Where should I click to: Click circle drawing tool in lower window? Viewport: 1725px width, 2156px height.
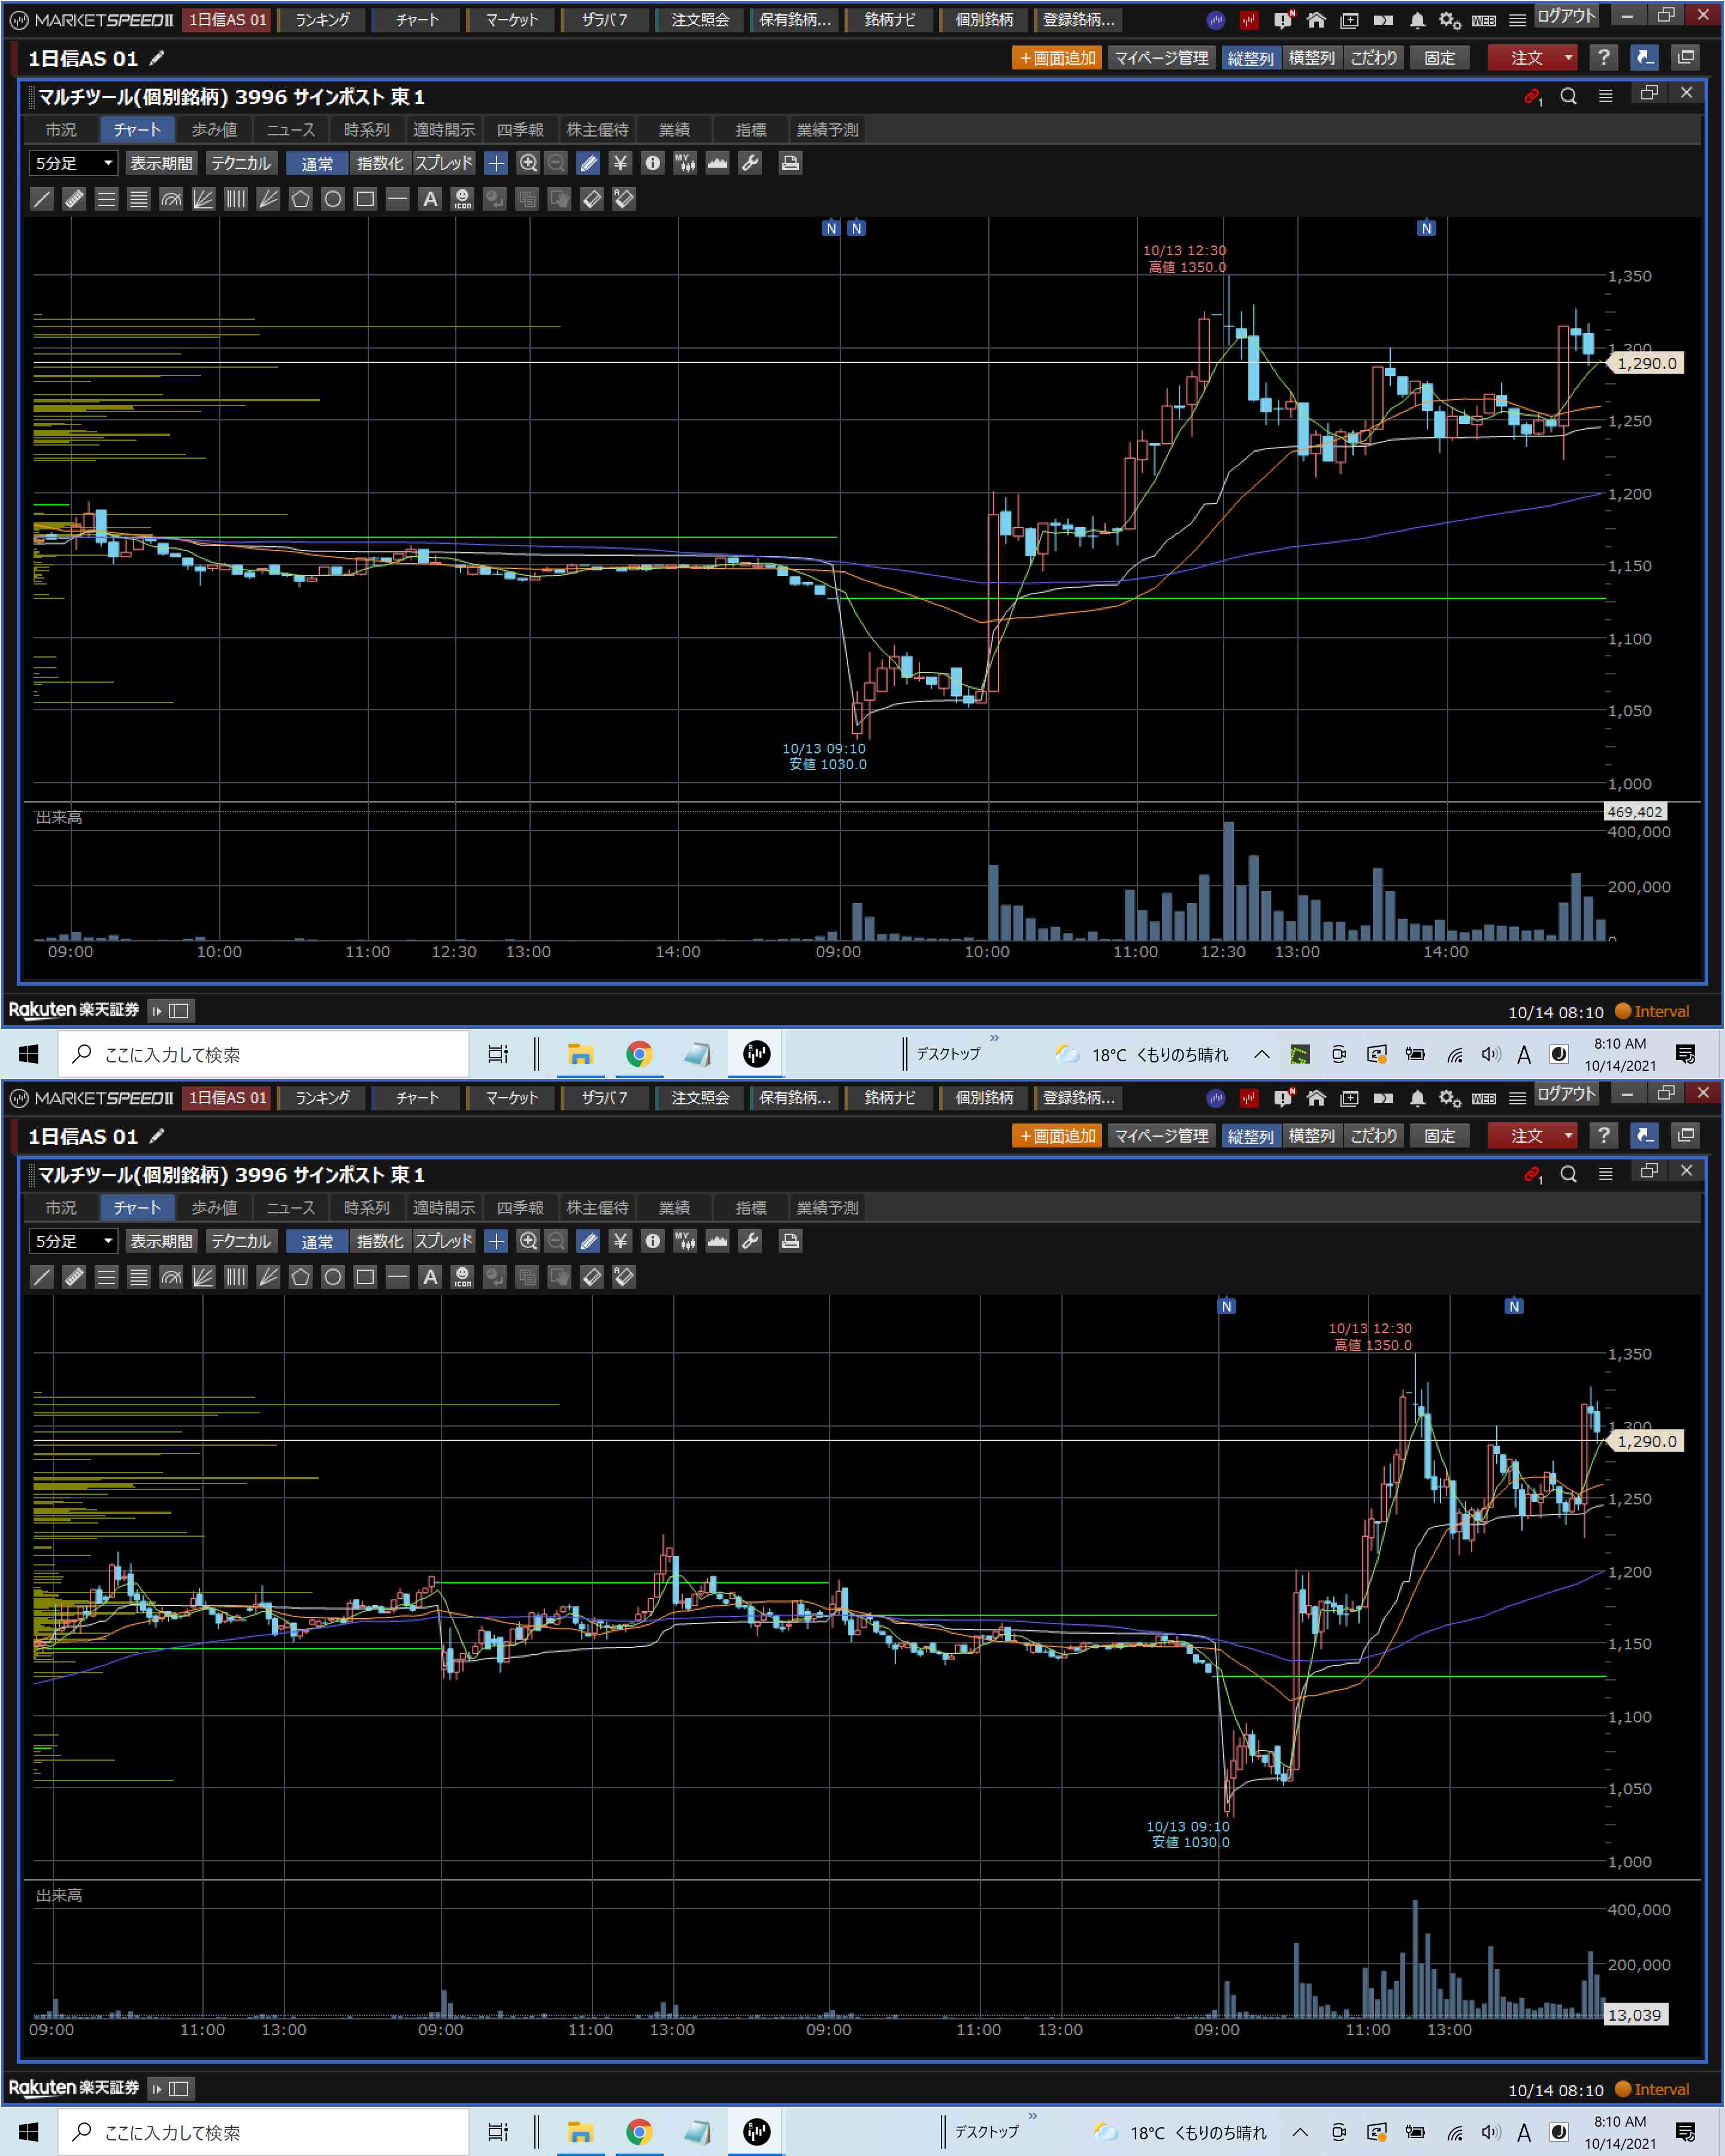[333, 1277]
